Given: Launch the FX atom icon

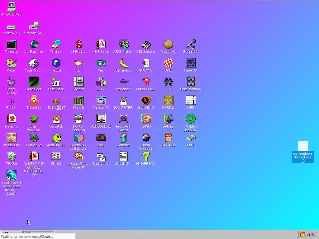Looking at the screenshot, I should click(168, 82).
